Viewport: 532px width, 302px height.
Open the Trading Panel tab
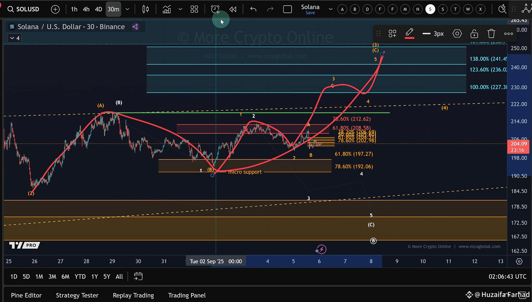click(x=187, y=295)
